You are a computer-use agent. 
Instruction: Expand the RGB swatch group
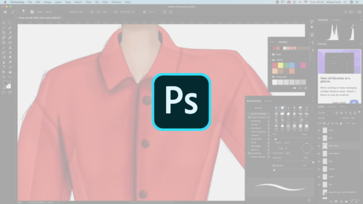tap(270, 54)
